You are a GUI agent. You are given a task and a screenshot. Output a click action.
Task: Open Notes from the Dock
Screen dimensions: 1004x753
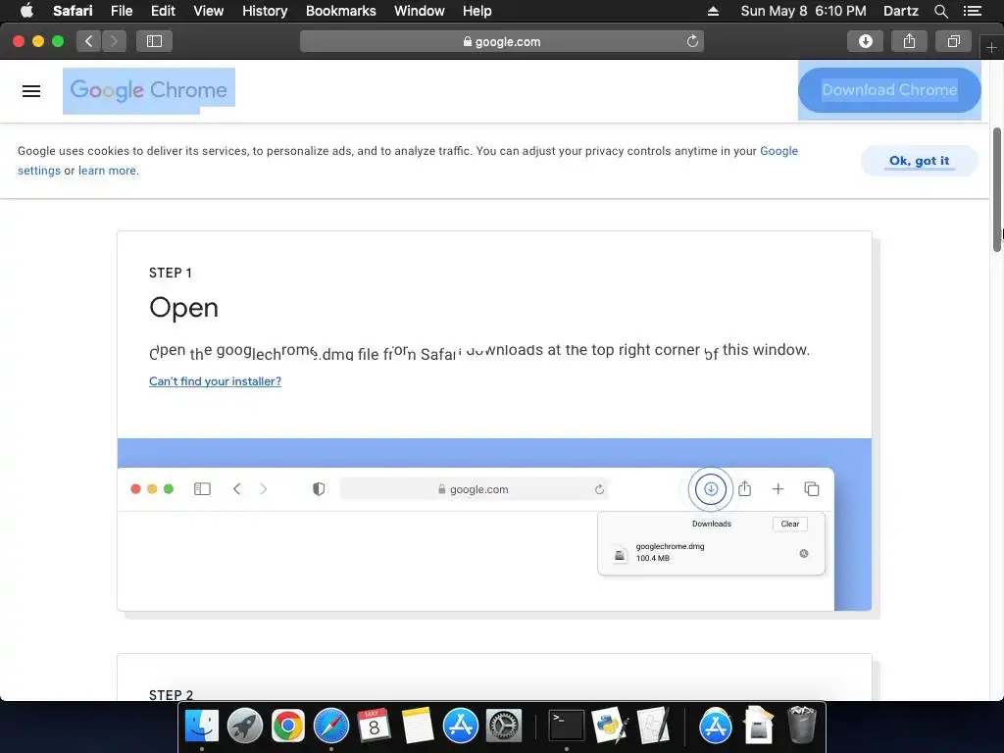coord(418,727)
